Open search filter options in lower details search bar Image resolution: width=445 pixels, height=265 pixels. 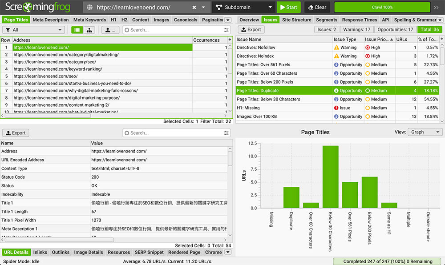[226, 133]
